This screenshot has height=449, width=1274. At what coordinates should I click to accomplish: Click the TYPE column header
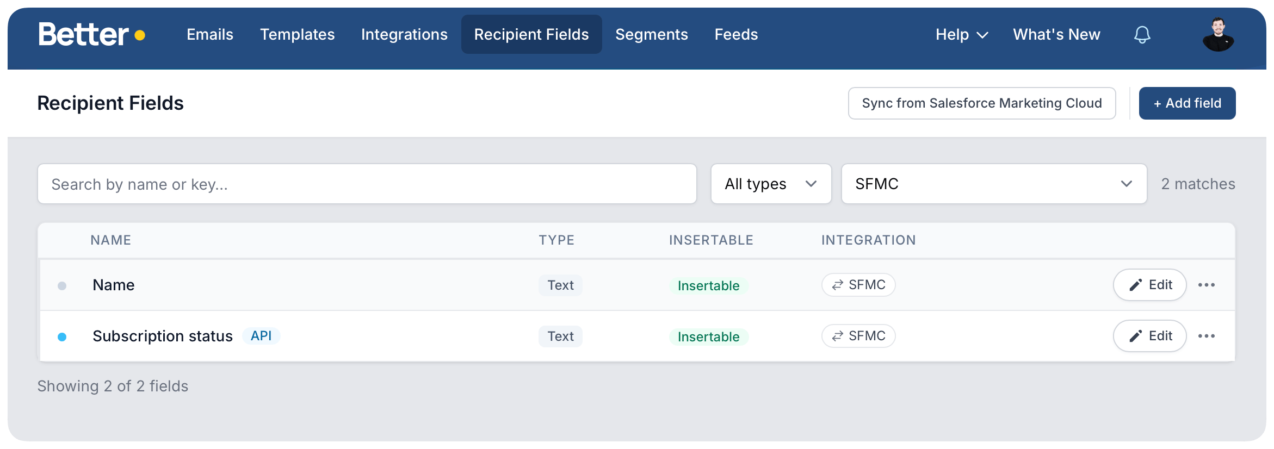[x=556, y=240]
